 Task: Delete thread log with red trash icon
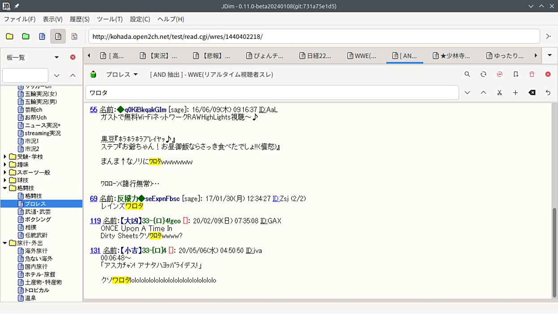pyautogui.click(x=532, y=74)
